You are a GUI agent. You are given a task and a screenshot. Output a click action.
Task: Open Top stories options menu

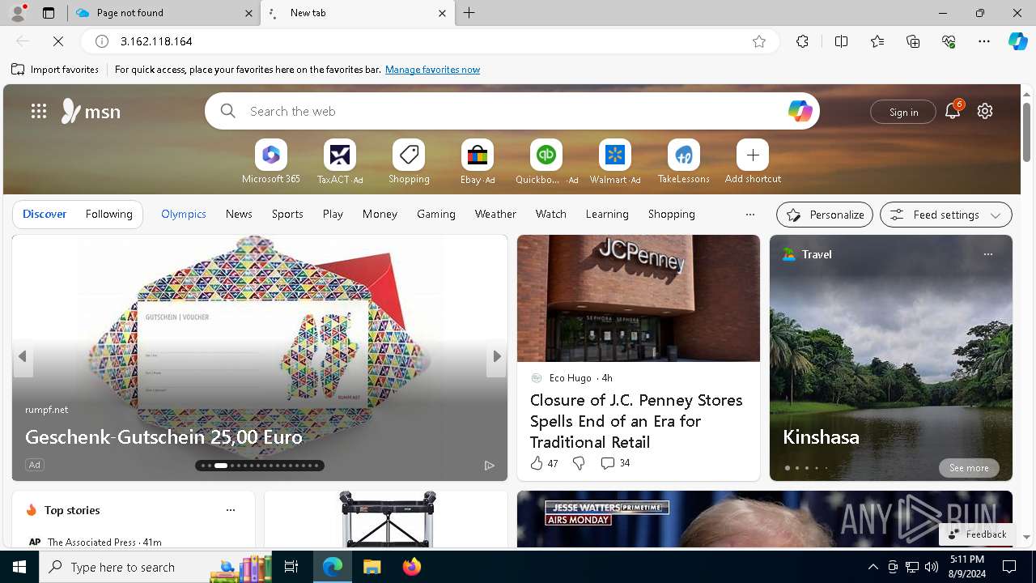pos(231,510)
